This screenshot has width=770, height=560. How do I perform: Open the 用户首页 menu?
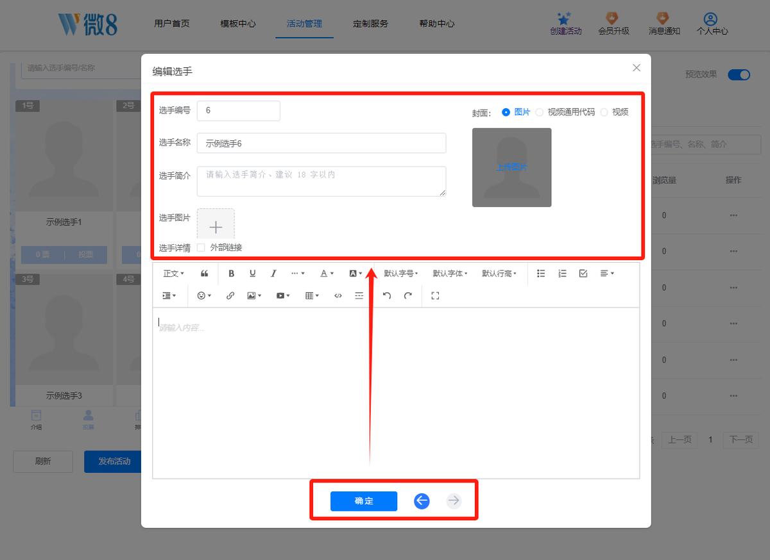click(x=172, y=24)
